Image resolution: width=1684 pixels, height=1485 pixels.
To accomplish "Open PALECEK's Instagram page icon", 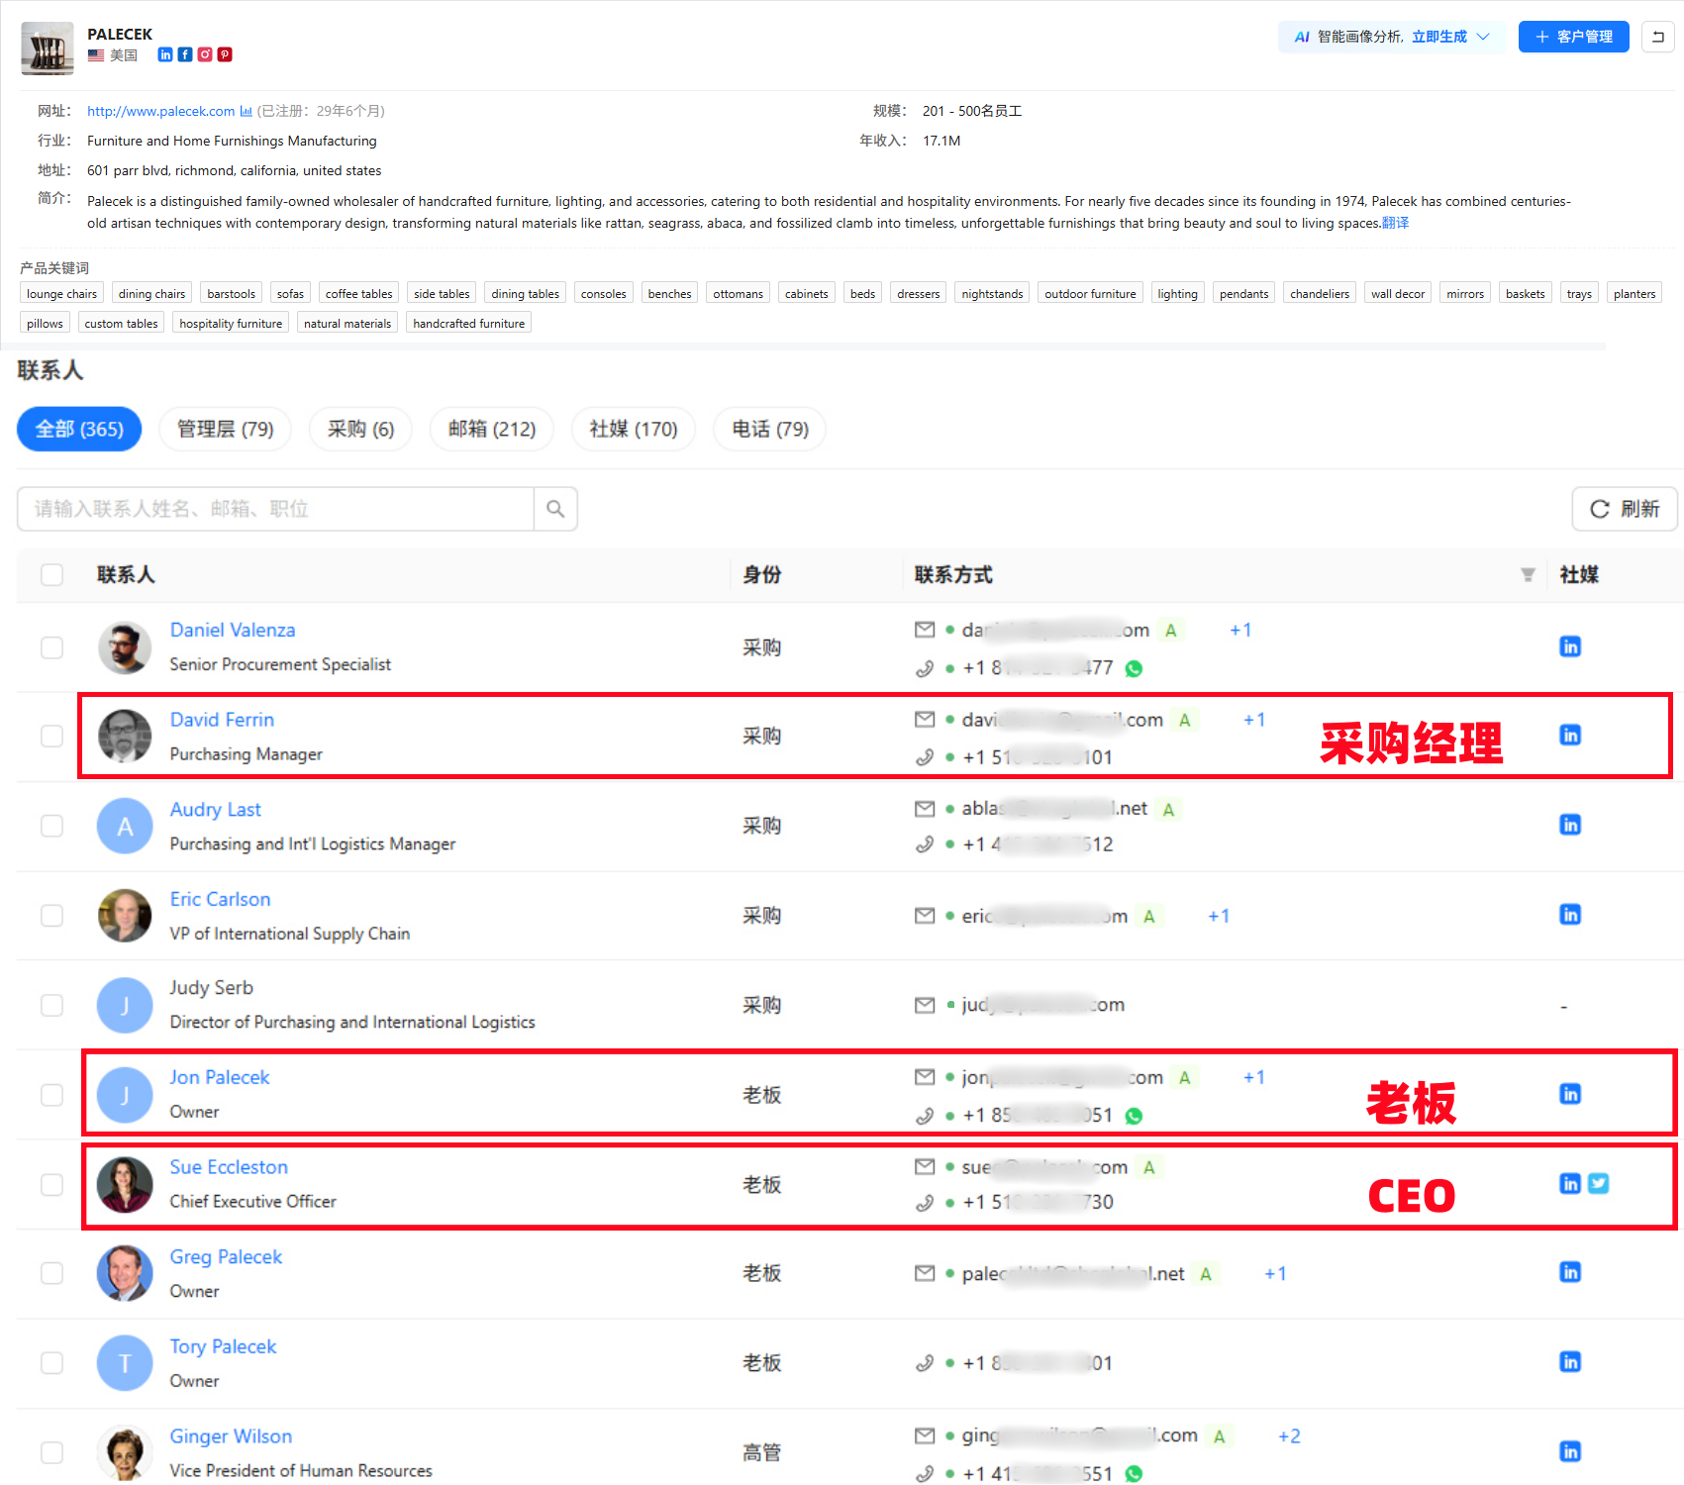I will coord(205,54).
